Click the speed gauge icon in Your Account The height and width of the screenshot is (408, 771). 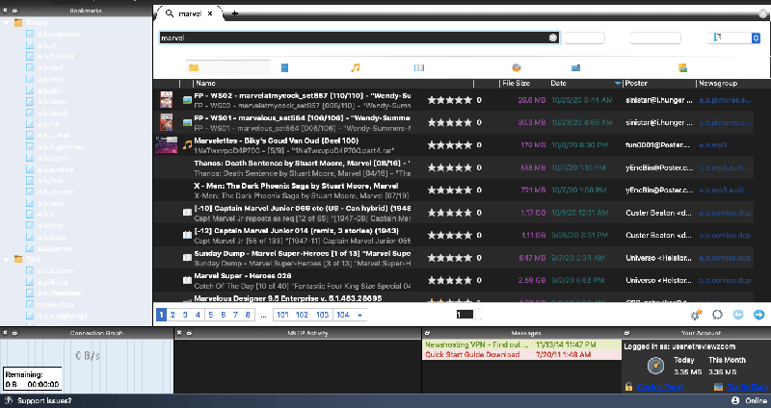655,366
